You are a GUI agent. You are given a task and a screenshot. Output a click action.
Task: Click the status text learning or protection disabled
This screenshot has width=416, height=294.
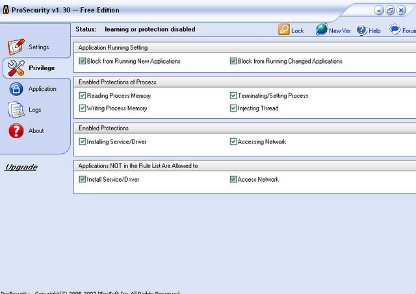pyautogui.click(x=150, y=29)
